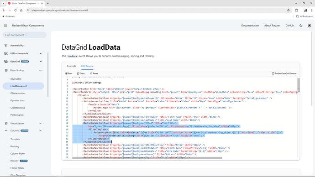
Task: Open theme settings gear icon
Action: coord(310,26)
